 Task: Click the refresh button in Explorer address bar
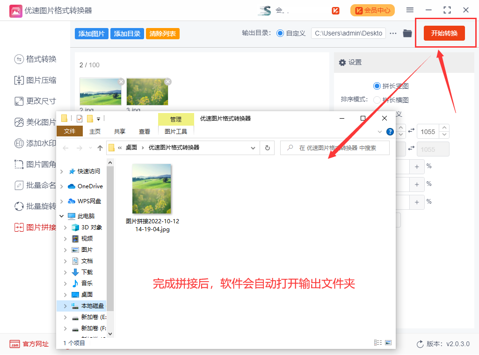(x=267, y=148)
